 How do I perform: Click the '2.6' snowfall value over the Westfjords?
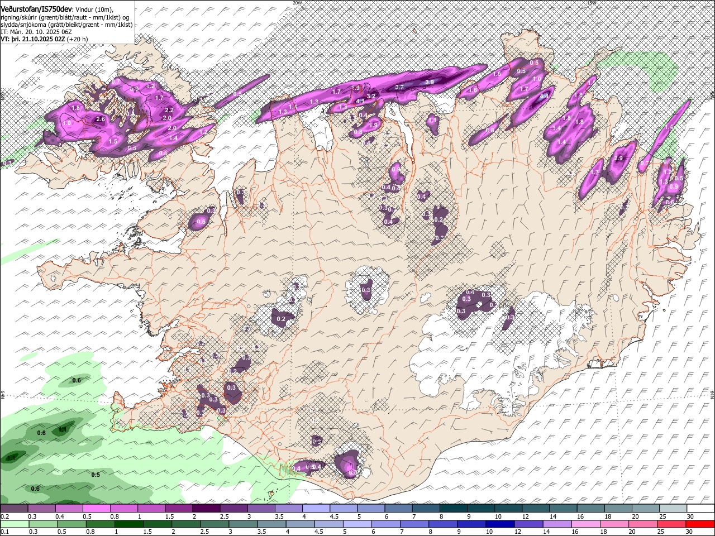pyautogui.click(x=101, y=119)
